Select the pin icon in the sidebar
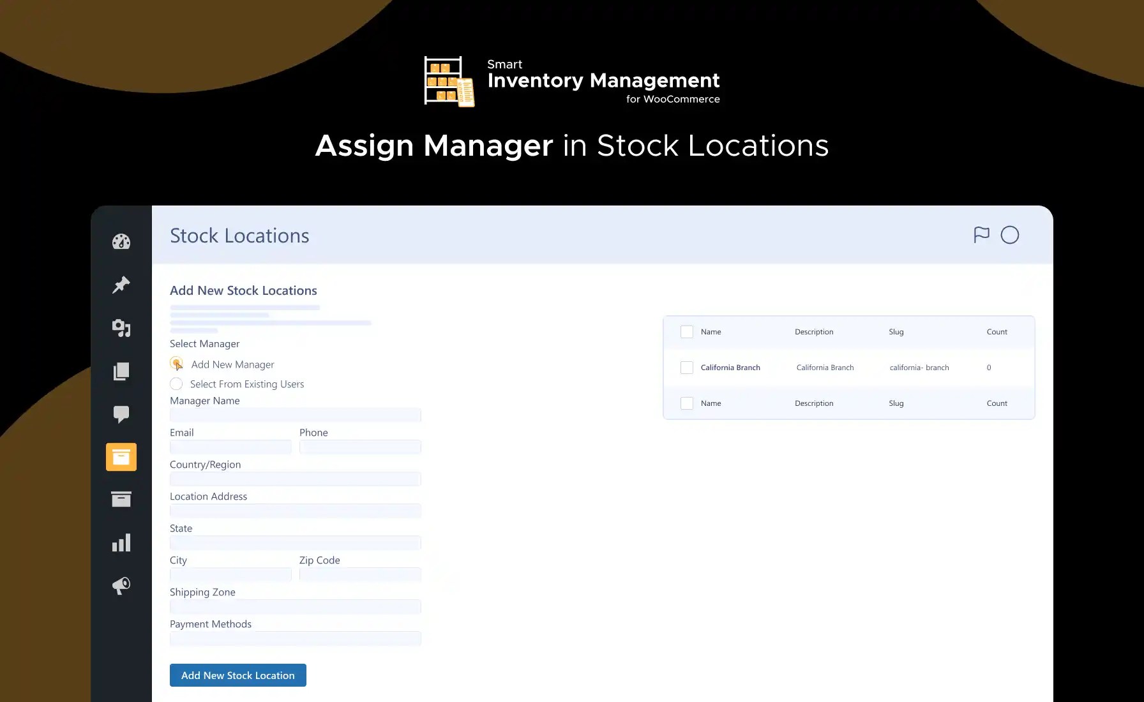This screenshot has width=1144, height=702. click(x=121, y=285)
